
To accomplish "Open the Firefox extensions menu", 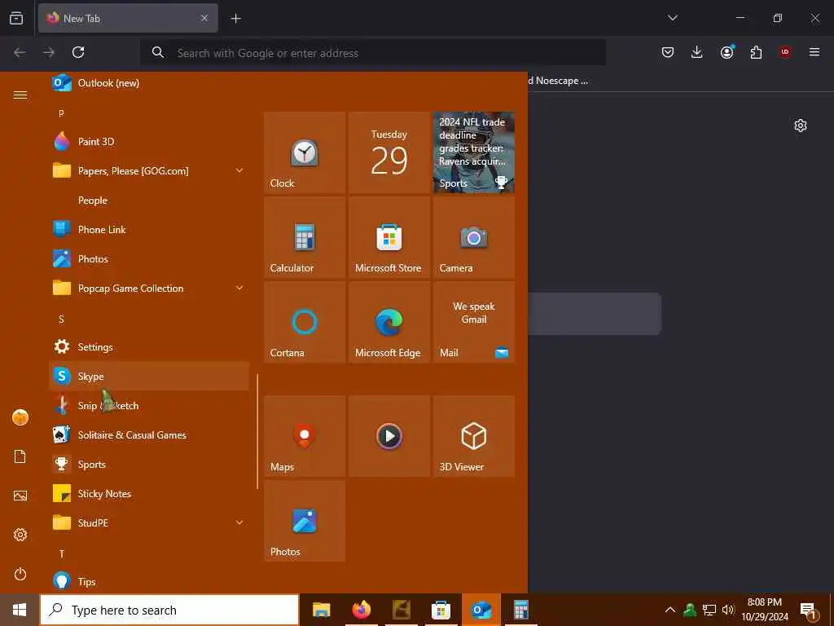I will coord(756,52).
